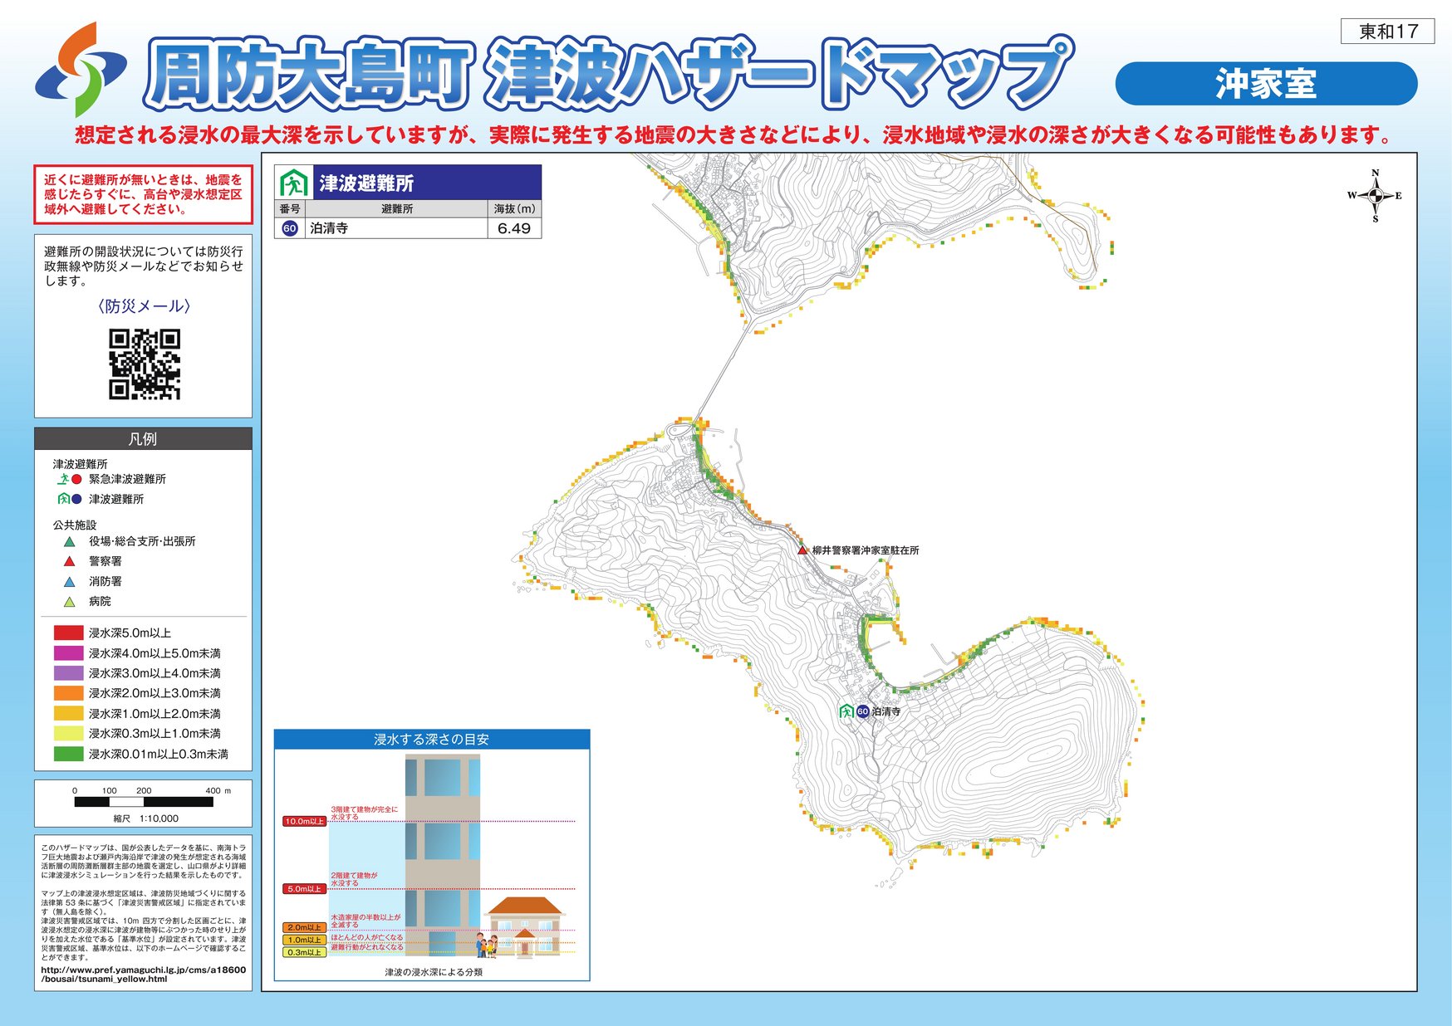This screenshot has height=1026, width=1452.
Task: Click the 津波の浸水深による分類 caption
Action: [x=434, y=972]
